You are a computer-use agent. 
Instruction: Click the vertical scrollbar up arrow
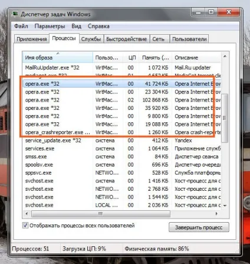point(225,57)
